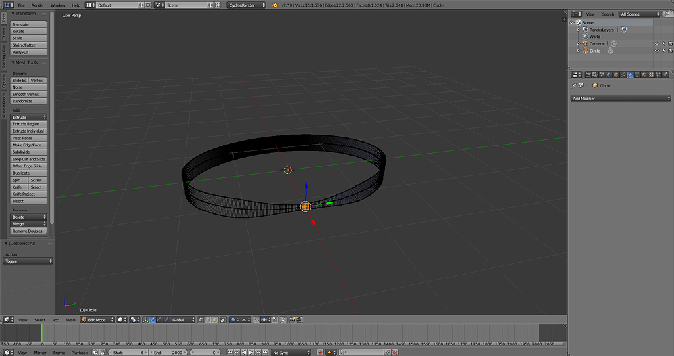Click the OpenGL render animation icon
The width and height of the screenshot is (674, 356).
[299, 319]
